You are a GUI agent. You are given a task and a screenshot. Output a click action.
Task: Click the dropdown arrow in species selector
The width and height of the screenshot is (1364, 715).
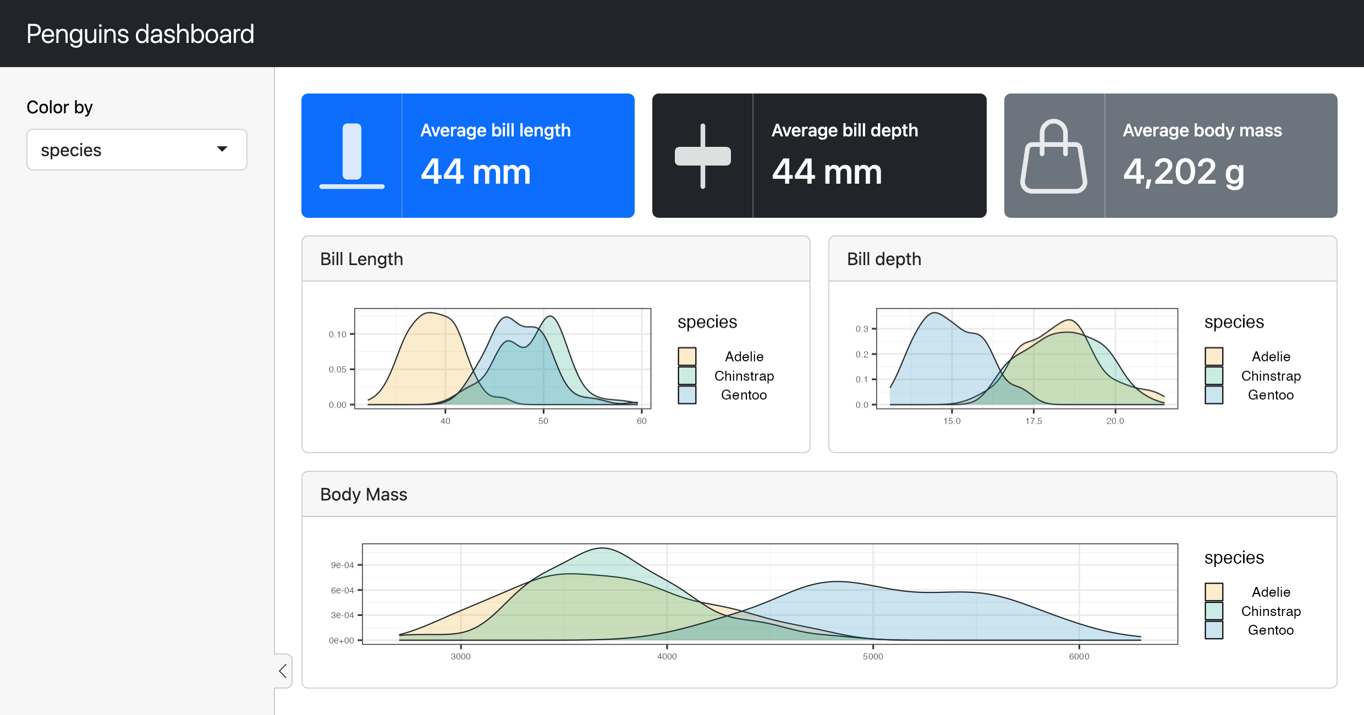tap(222, 149)
